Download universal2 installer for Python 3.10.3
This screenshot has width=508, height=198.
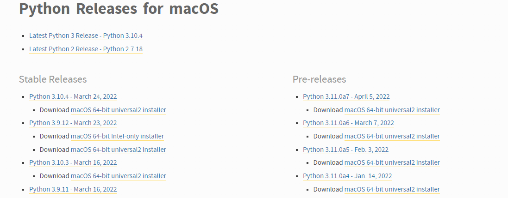click(x=118, y=176)
